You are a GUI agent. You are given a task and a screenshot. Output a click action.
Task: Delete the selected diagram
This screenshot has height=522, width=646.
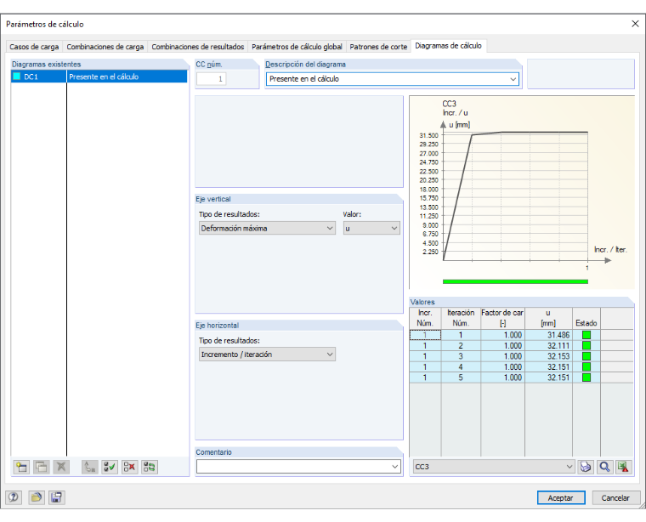[x=61, y=467]
